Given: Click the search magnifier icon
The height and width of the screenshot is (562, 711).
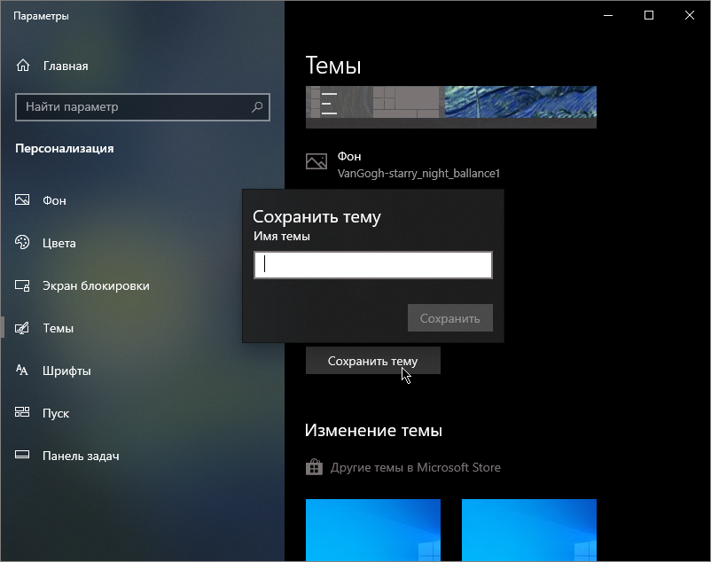Looking at the screenshot, I should [x=257, y=107].
